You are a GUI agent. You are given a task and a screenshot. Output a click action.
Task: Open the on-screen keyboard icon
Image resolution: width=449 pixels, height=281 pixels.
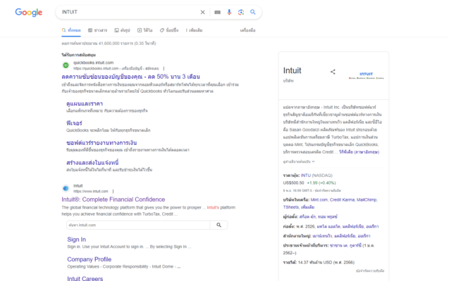(217, 12)
